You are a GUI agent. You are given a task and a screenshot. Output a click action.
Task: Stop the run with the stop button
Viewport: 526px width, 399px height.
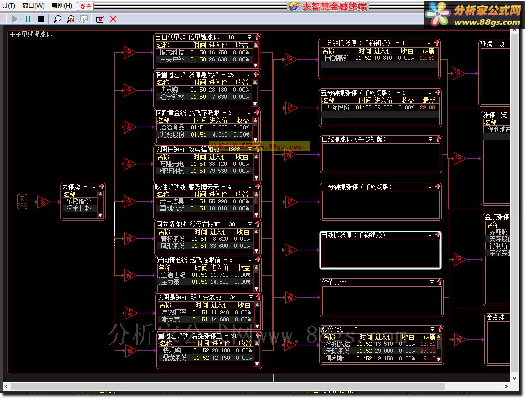tap(41, 19)
